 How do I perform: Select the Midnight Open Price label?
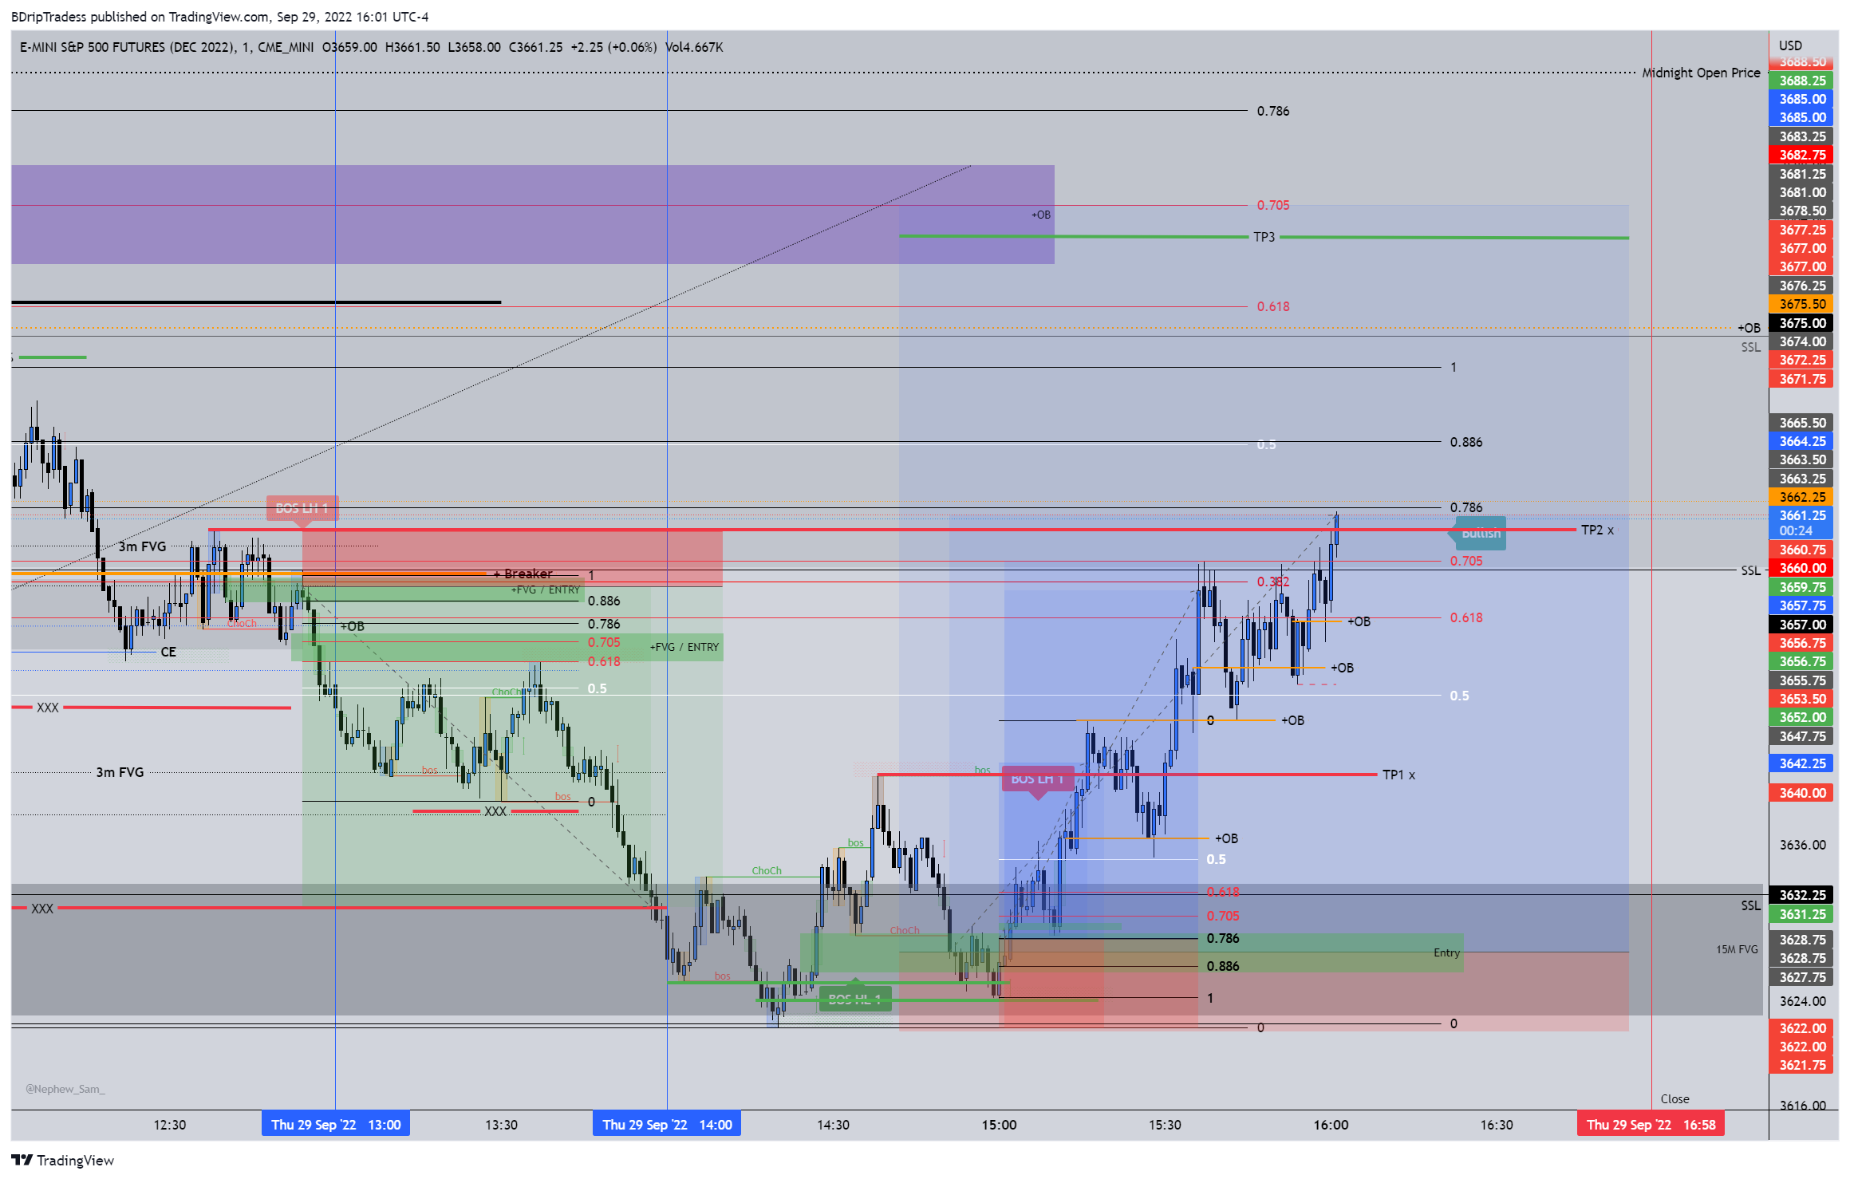click(1701, 73)
